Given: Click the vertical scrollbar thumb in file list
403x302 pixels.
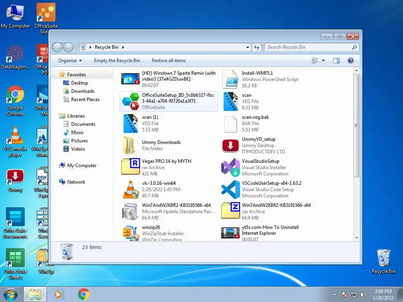Looking at the screenshot, I should (356, 125).
